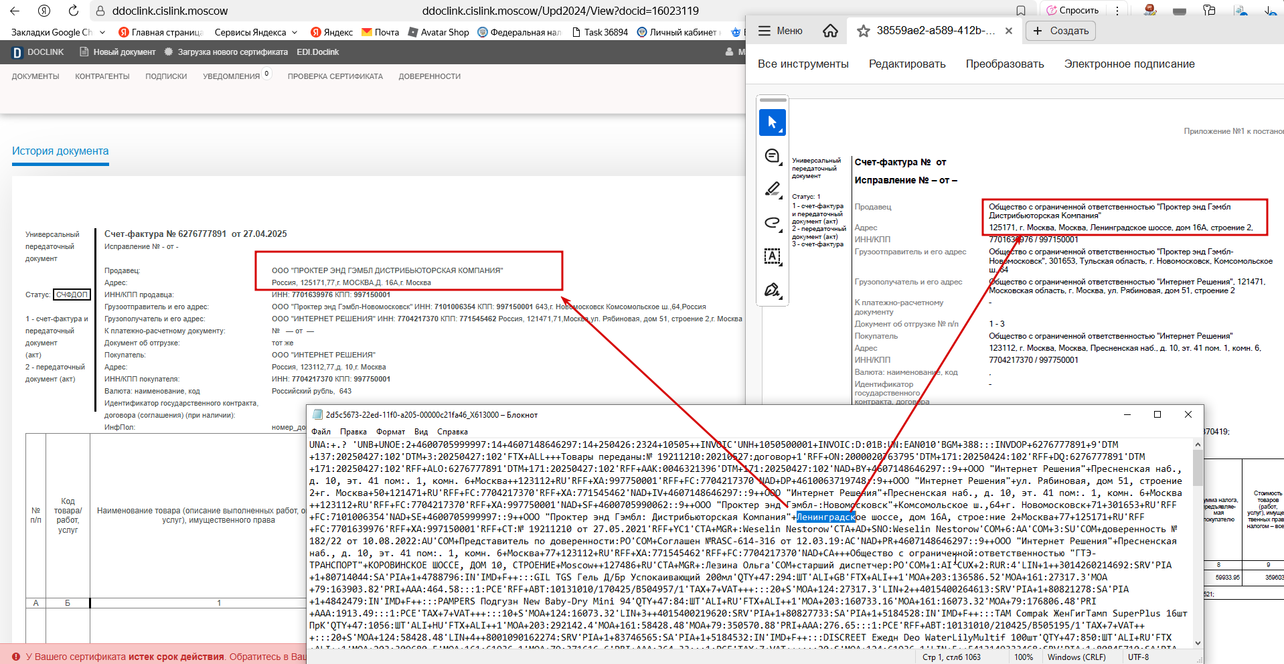
Task: Open the downloads arrow icon in browser
Action: click(1270, 10)
